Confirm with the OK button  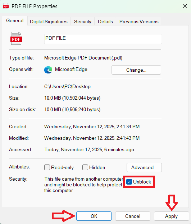coord(94,216)
